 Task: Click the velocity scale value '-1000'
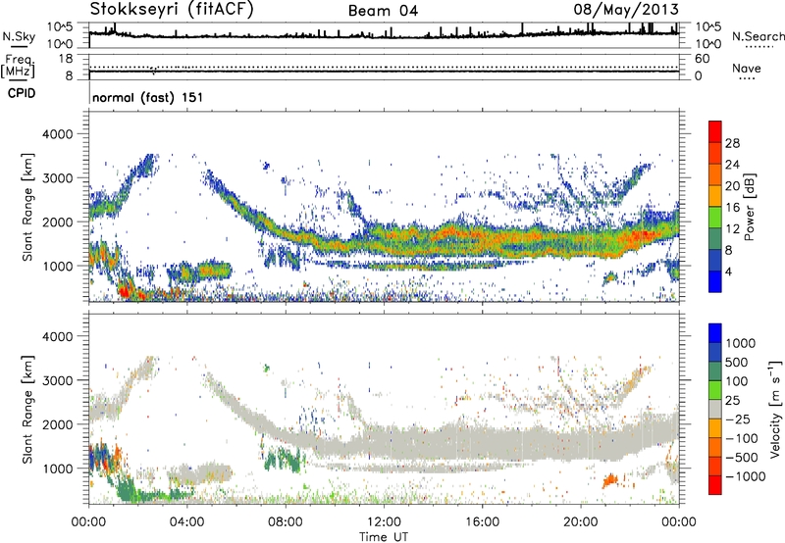coord(745,476)
